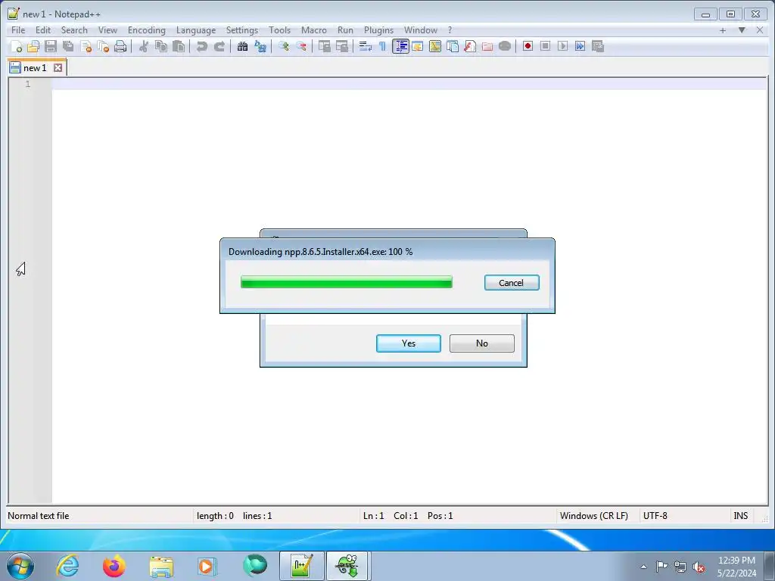
Task: Toggle Show All Characters pilcrow icon
Action: pyautogui.click(x=382, y=46)
